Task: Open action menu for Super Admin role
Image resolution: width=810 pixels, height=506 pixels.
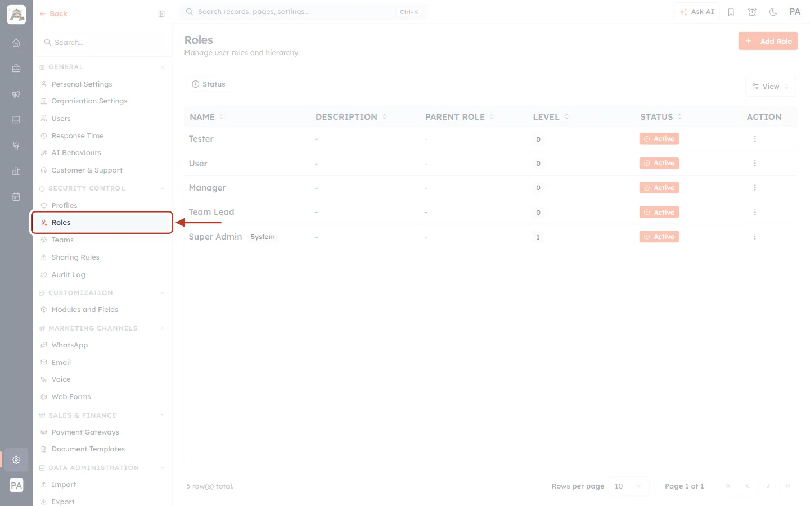Action: 755,237
